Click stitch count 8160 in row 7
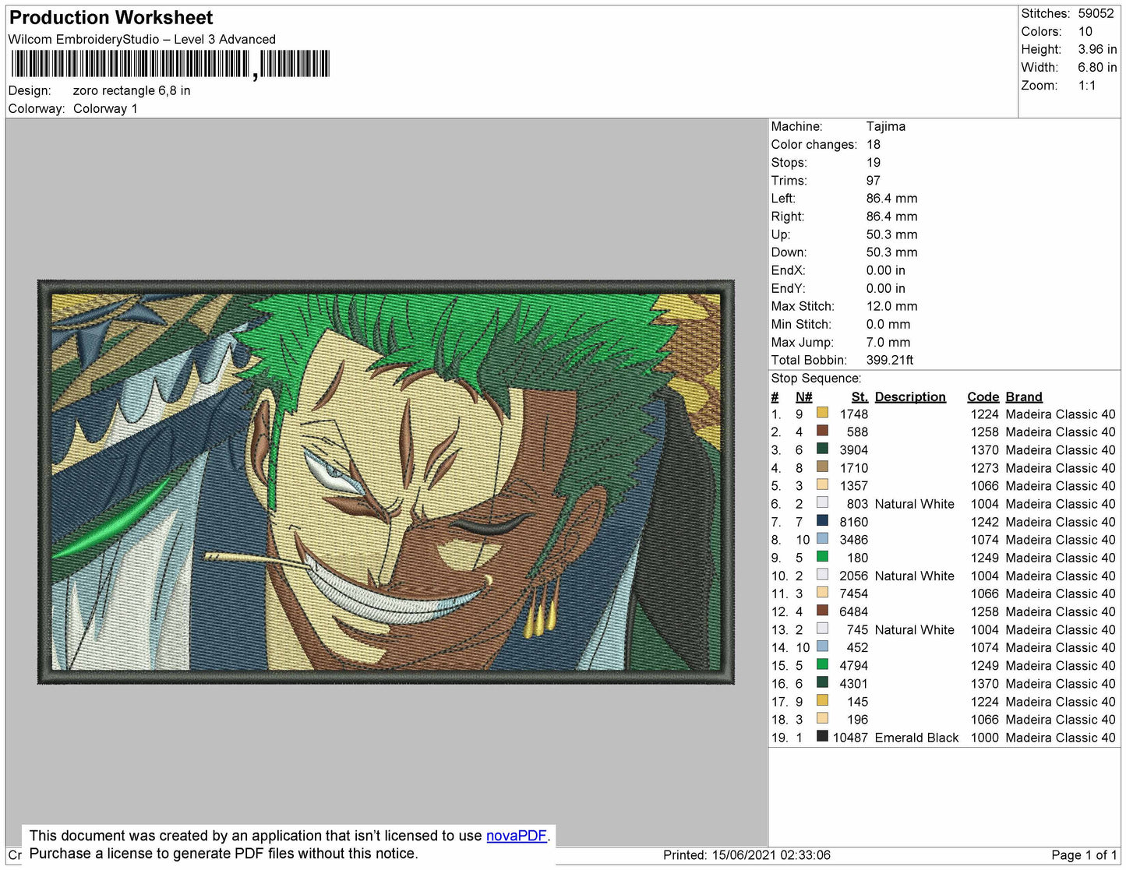The width and height of the screenshot is (1126, 870). (x=854, y=521)
